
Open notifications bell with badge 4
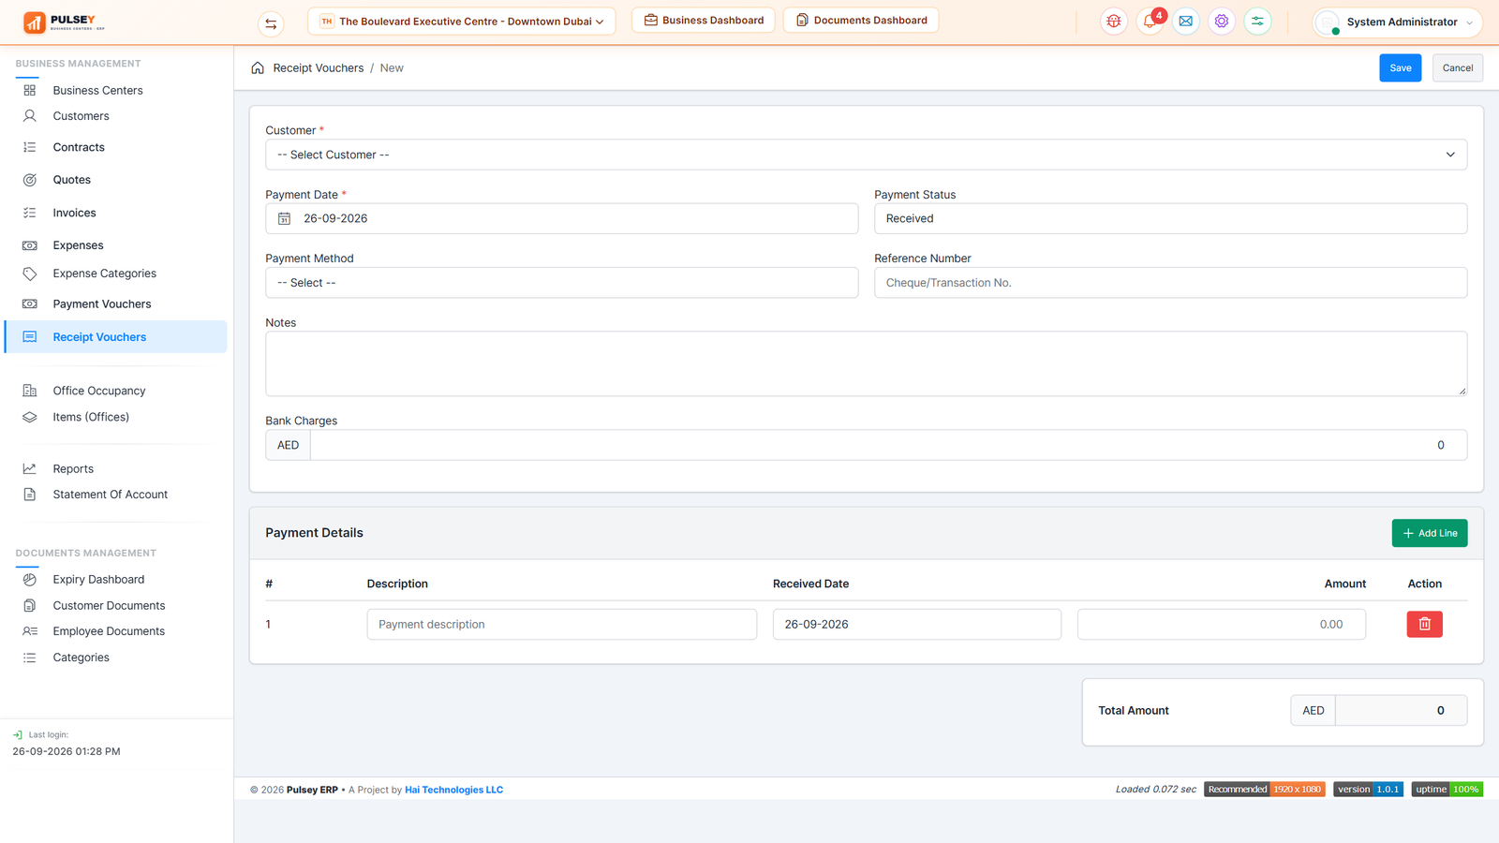tap(1150, 21)
